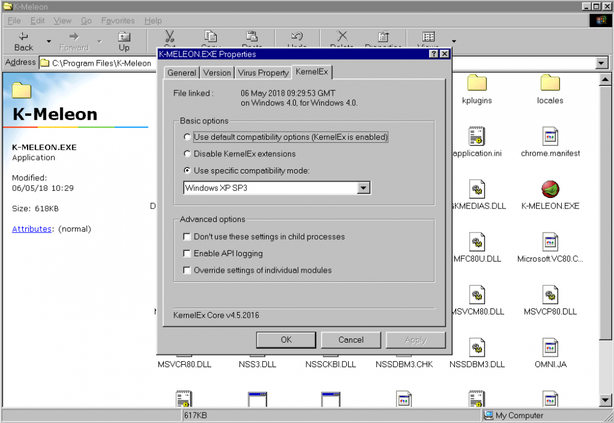Open the Favorites menu
Screen dimensions: 614x423
[x=117, y=20]
